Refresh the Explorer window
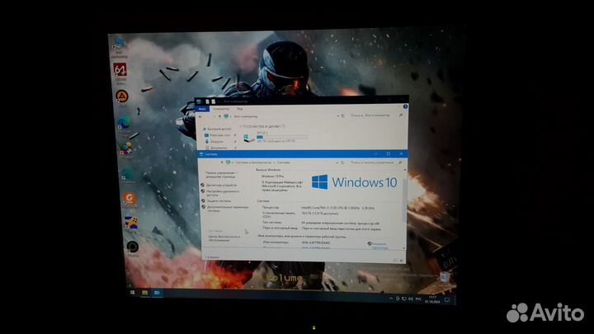The width and height of the screenshot is (594, 334). point(343,115)
